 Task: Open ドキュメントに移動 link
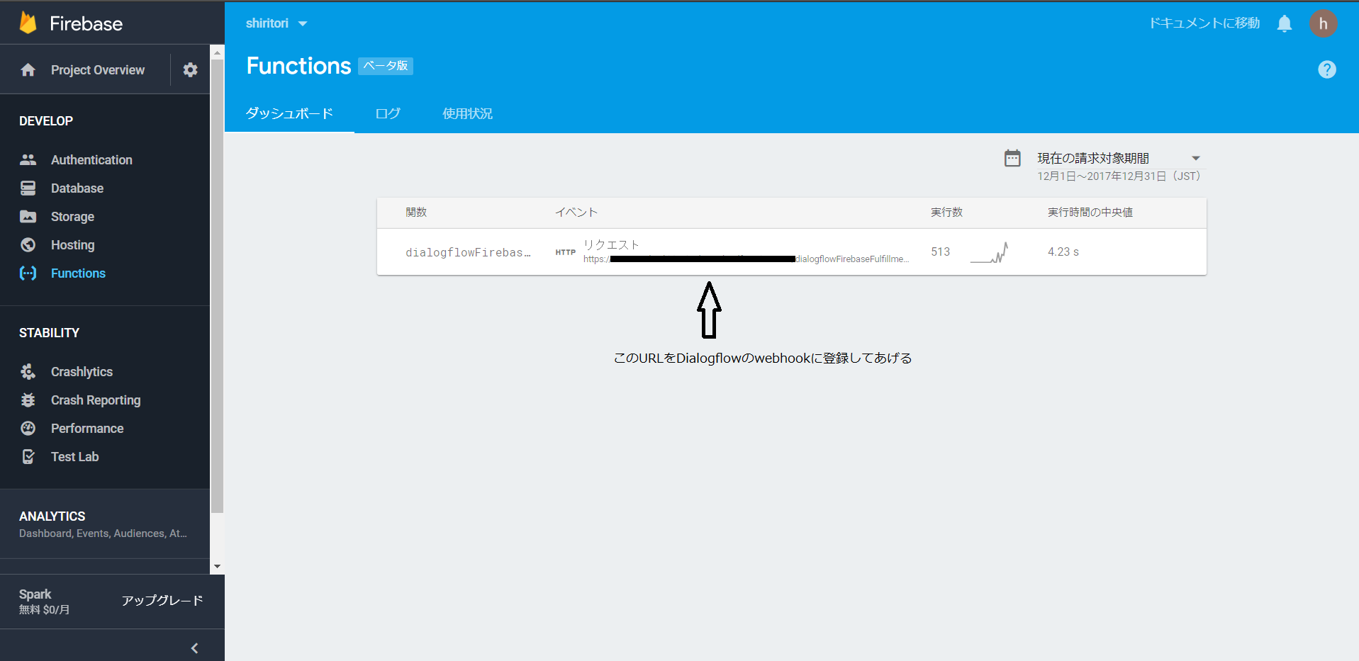1204,23
